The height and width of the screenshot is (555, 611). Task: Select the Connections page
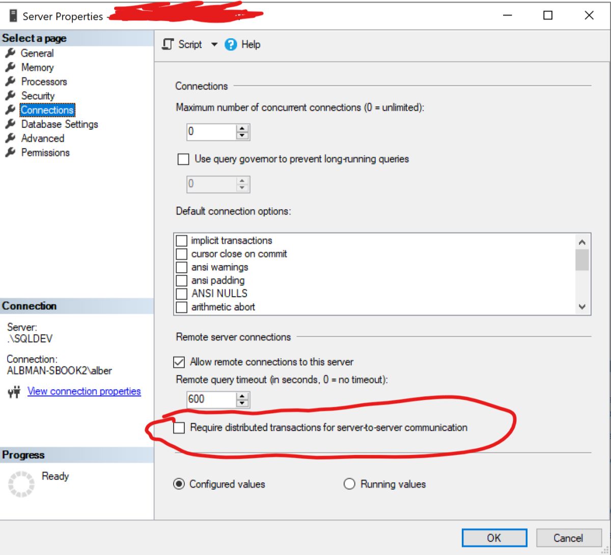point(47,110)
